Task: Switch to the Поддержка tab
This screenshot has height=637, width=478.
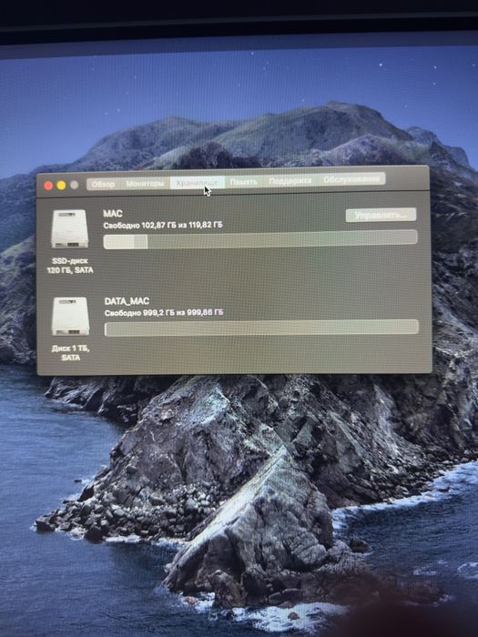Action: pyautogui.click(x=290, y=181)
